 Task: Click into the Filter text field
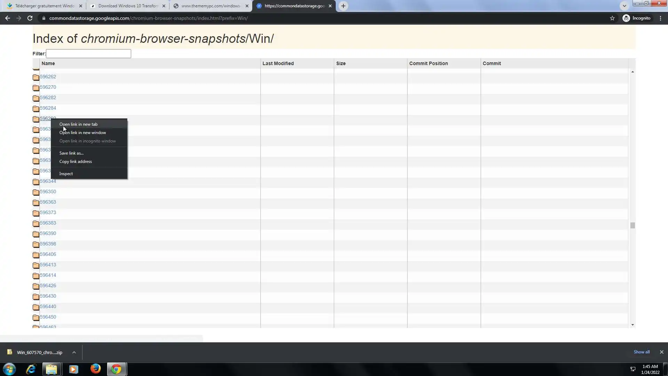point(88,54)
